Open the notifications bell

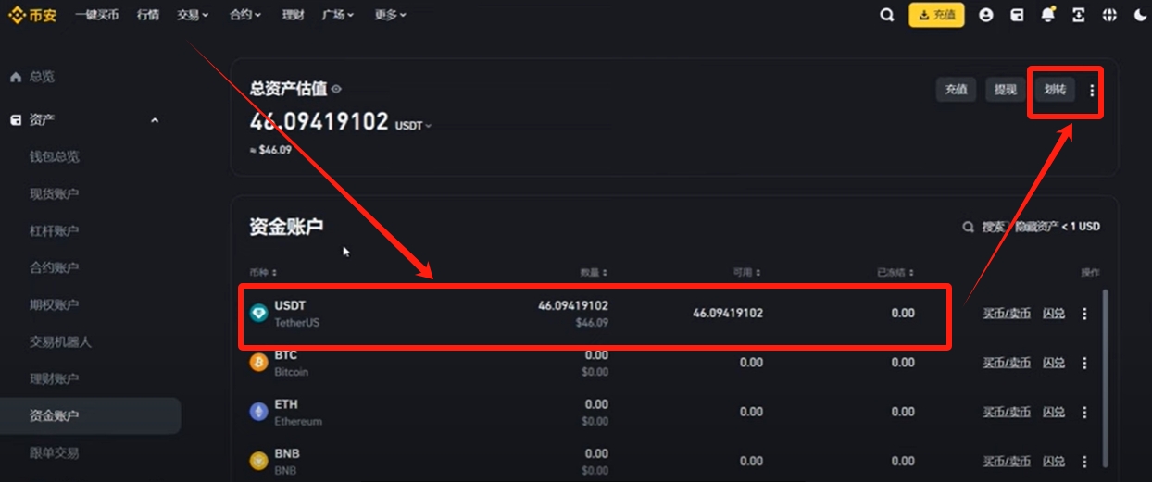(1048, 15)
